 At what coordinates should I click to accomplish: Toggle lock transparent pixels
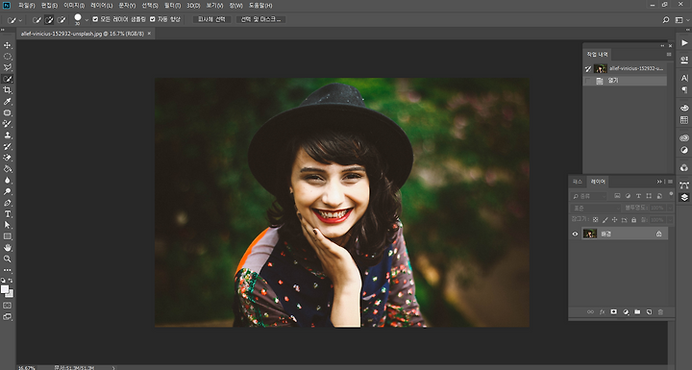[x=595, y=220]
